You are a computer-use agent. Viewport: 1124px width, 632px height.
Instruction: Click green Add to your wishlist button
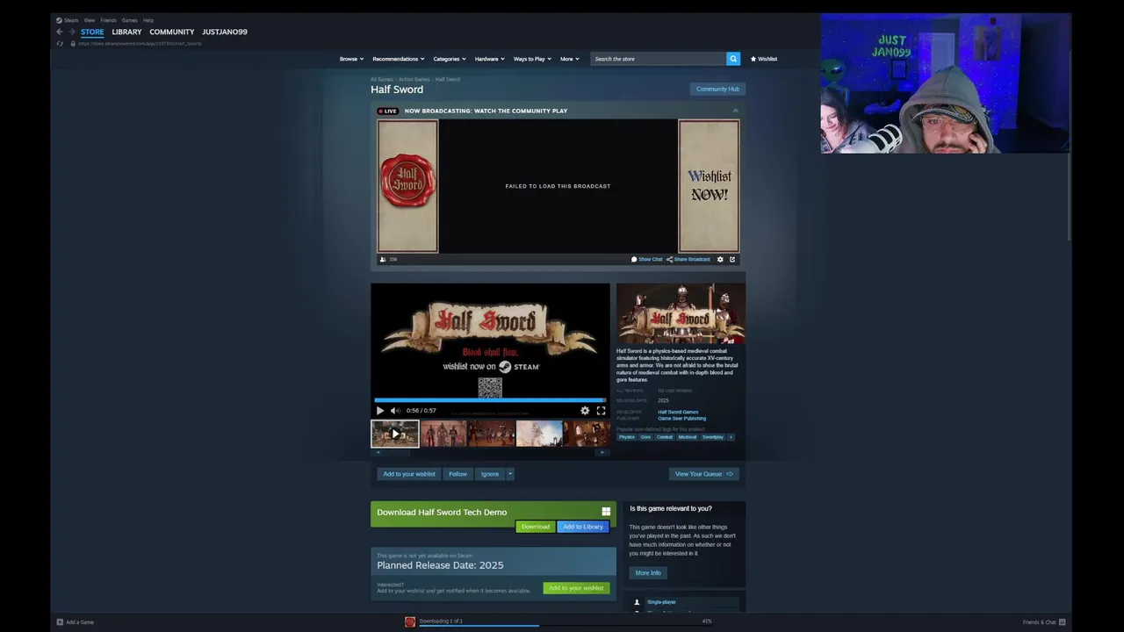[x=576, y=588]
